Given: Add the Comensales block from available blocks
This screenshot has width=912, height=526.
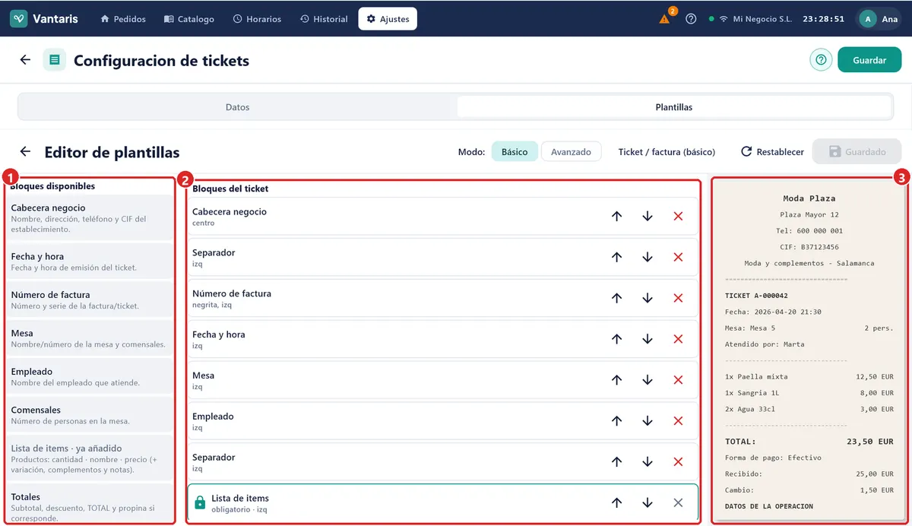Looking at the screenshot, I should (91, 415).
